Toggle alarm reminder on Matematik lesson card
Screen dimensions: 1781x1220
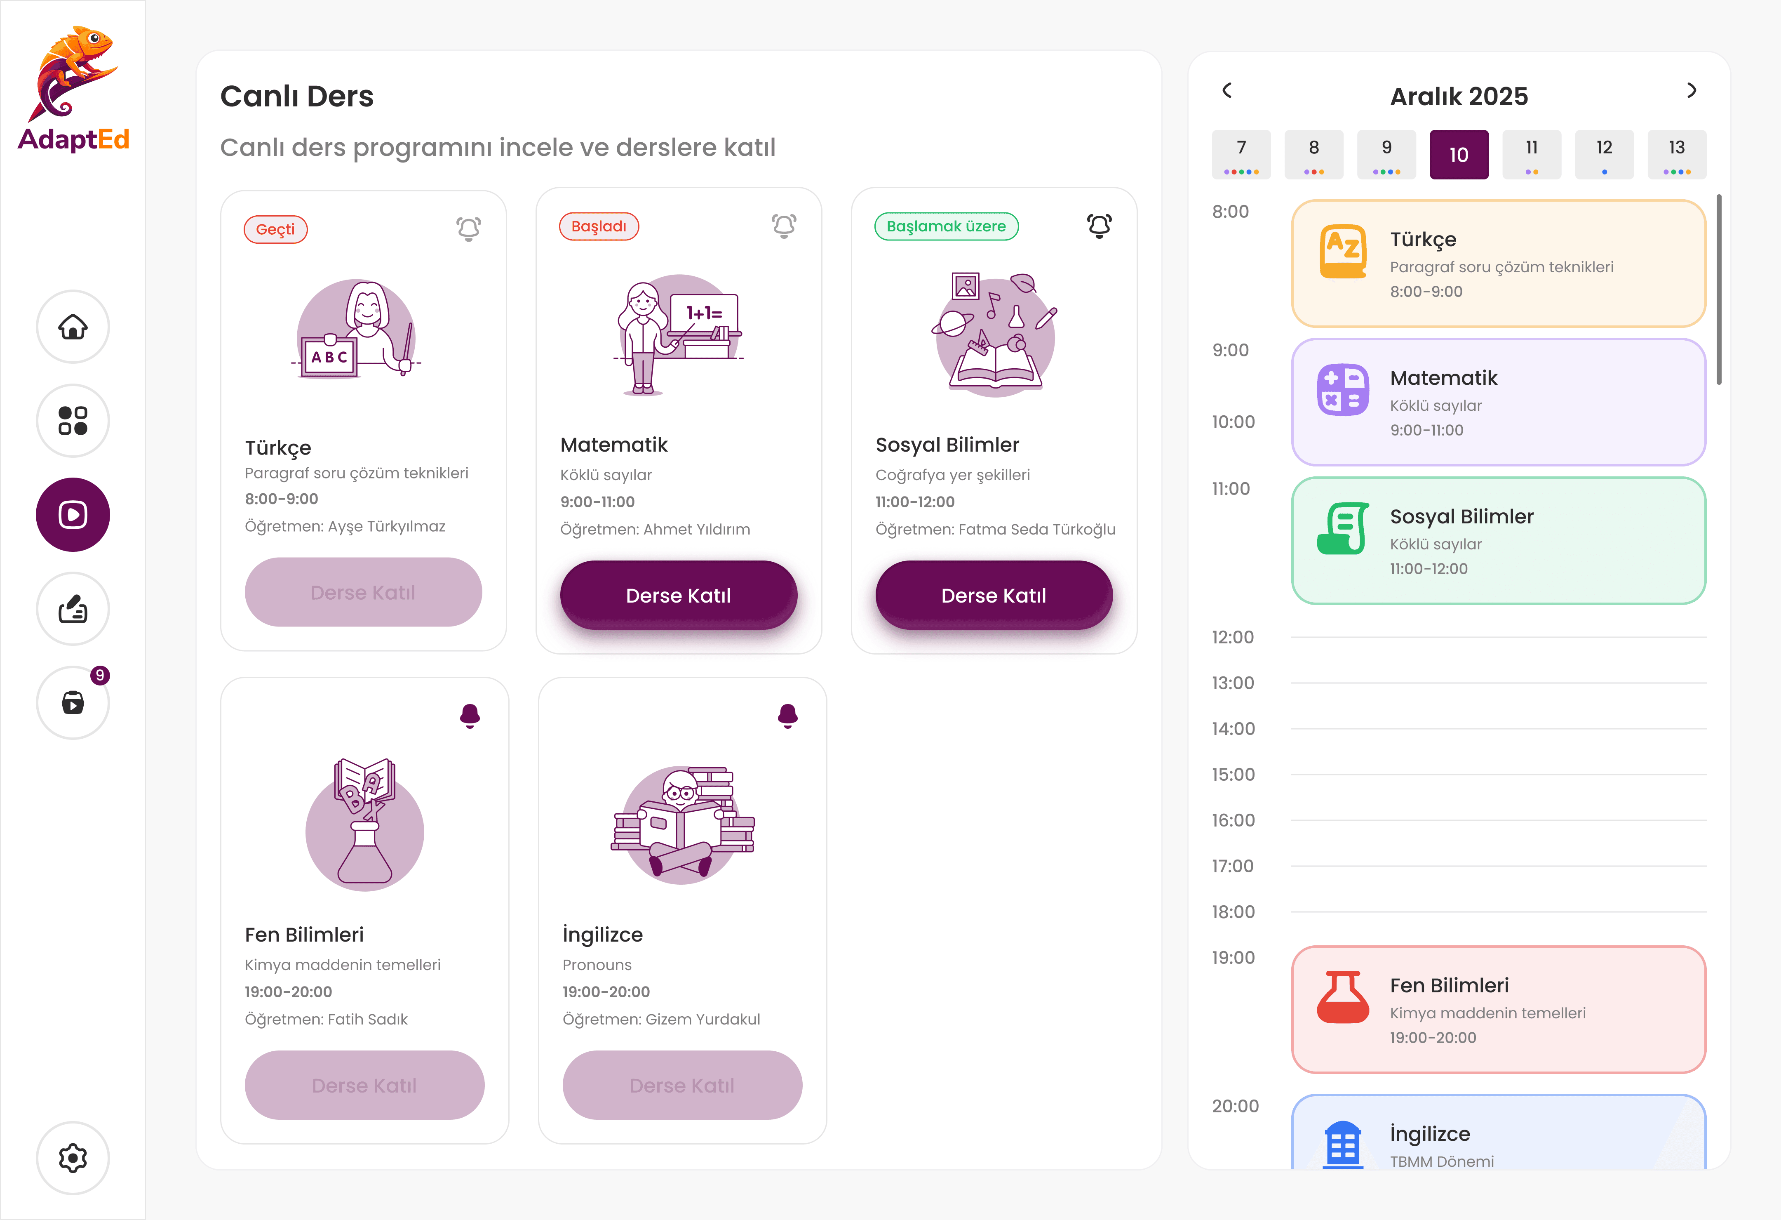[x=783, y=226]
